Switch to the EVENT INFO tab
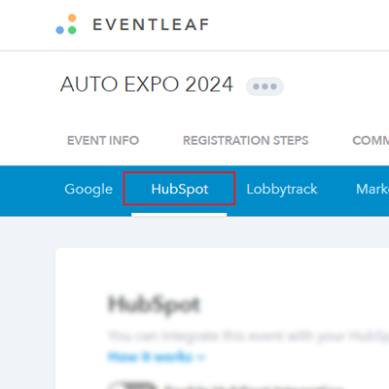Viewport: 389px width, 389px height. (x=103, y=140)
